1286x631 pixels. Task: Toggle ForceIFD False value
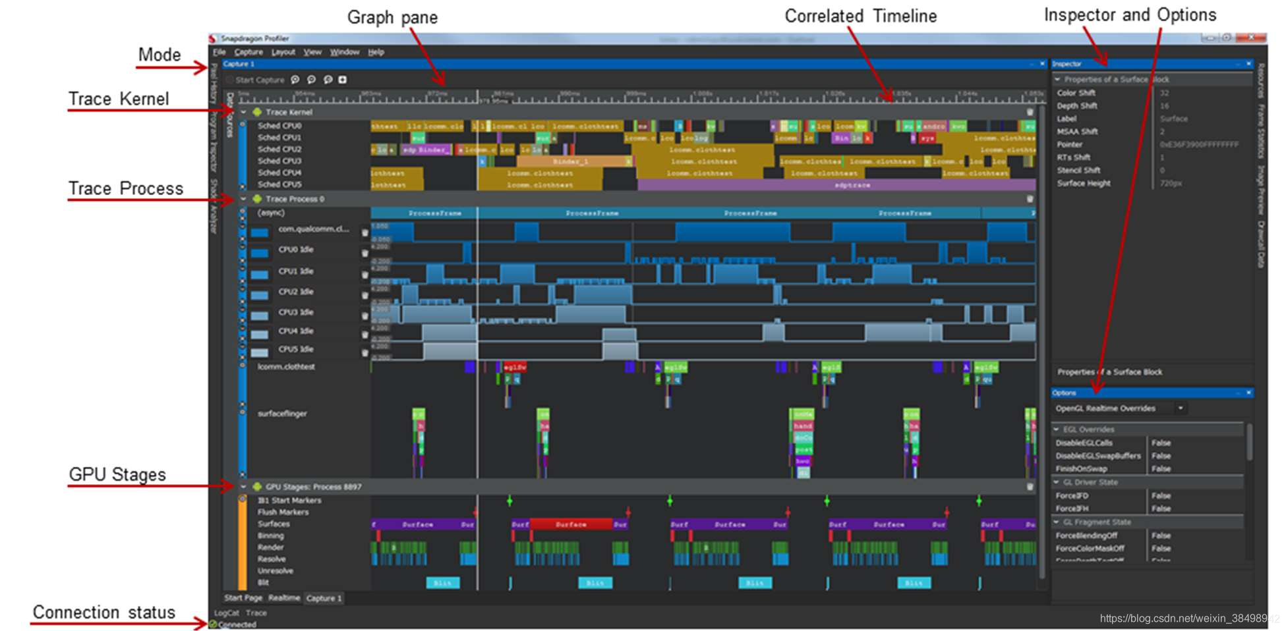(x=1161, y=496)
